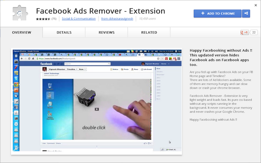Open the Social & Communication category link
The width and height of the screenshot is (261, 163).
79,19
